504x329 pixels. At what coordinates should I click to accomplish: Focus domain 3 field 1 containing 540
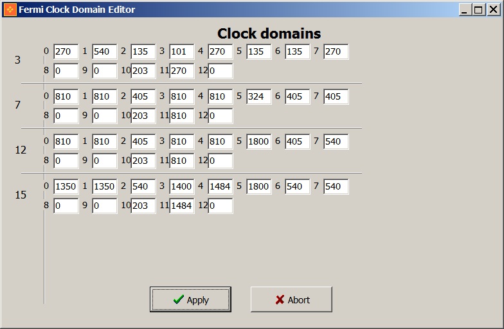pos(105,52)
